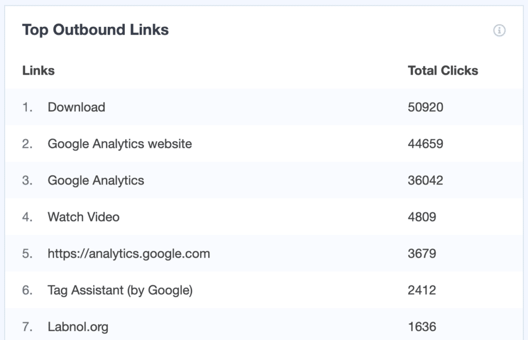Click the Google Analytics link in row 3
This screenshot has height=340, width=528.
tap(96, 181)
